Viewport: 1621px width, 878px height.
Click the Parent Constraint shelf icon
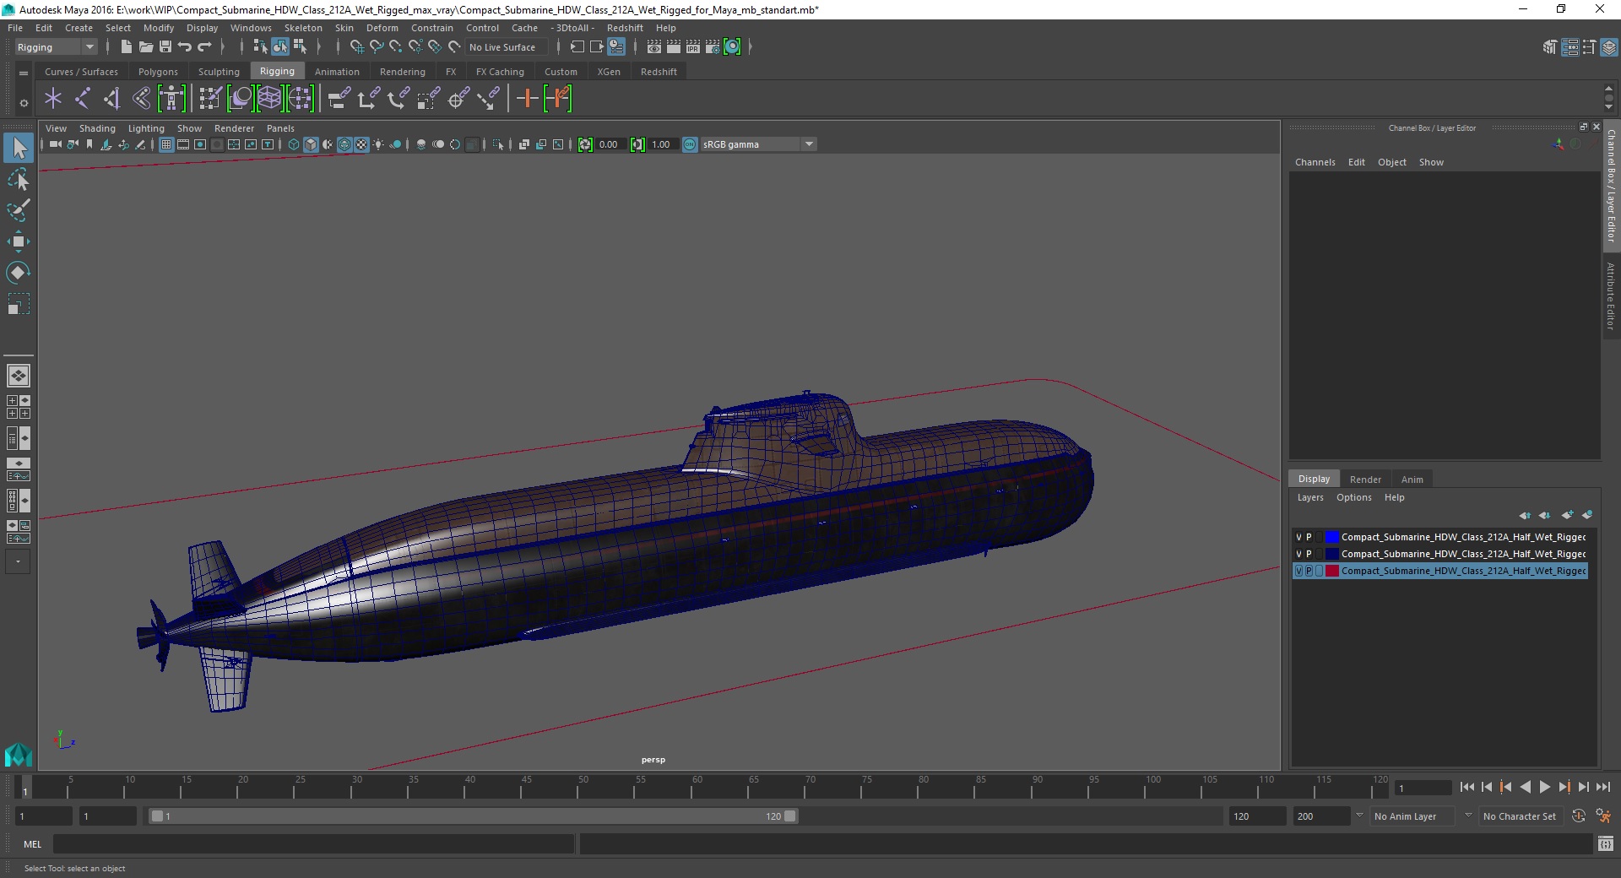pyautogui.click(x=339, y=99)
